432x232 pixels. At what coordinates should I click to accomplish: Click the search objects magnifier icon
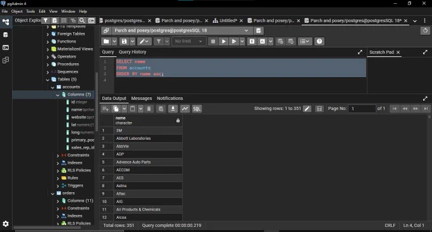pyautogui.click(x=82, y=21)
